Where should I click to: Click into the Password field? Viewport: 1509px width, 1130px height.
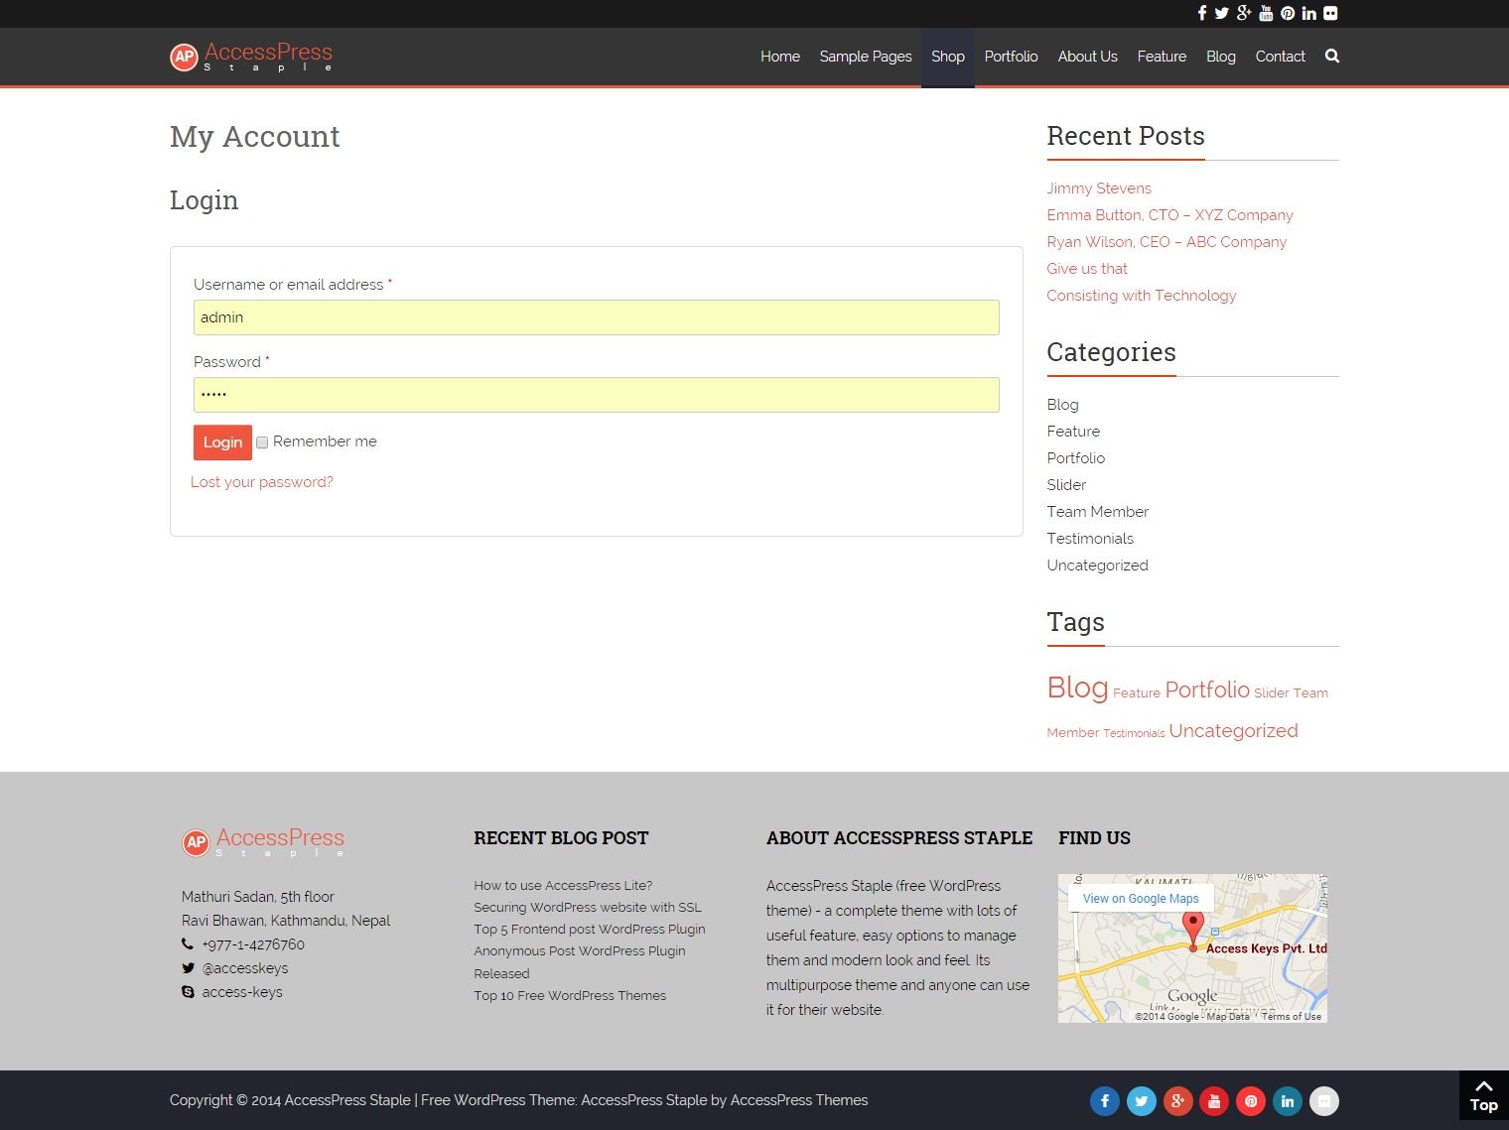tap(596, 395)
